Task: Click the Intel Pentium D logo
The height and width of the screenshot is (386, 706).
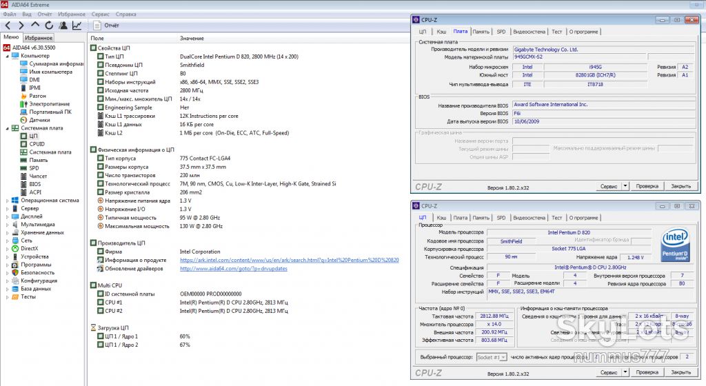Action: (x=675, y=245)
